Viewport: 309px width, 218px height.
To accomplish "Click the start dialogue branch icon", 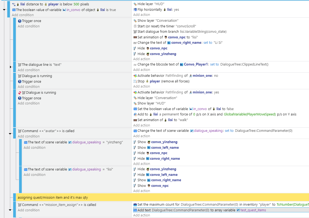I will coord(134,31).
